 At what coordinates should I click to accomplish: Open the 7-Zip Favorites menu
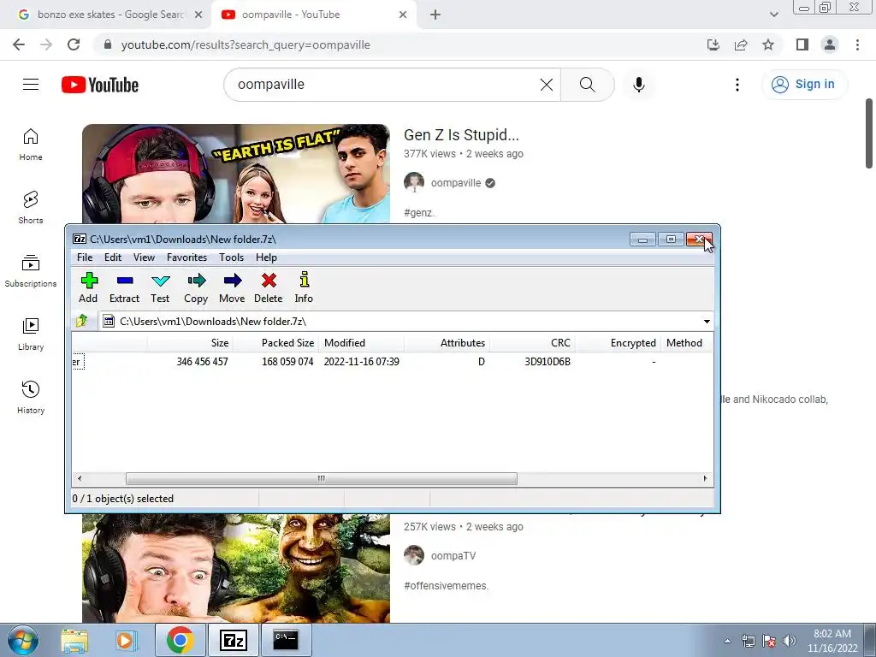(x=186, y=257)
